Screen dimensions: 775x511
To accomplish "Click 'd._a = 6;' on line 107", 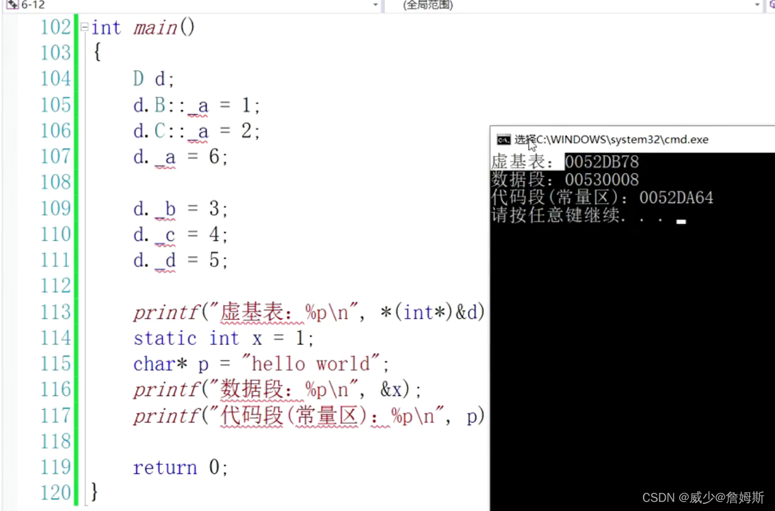I will coord(180,158).
